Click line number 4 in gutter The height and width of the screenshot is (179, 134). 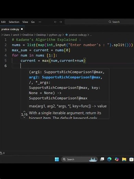tap(5, 55)
